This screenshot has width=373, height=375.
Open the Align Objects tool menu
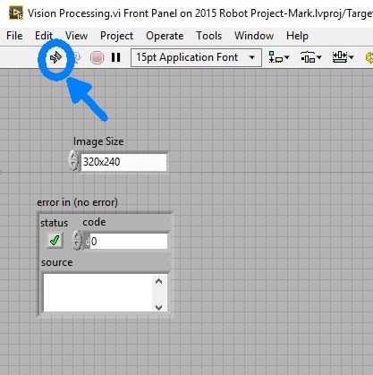point(279,57)
